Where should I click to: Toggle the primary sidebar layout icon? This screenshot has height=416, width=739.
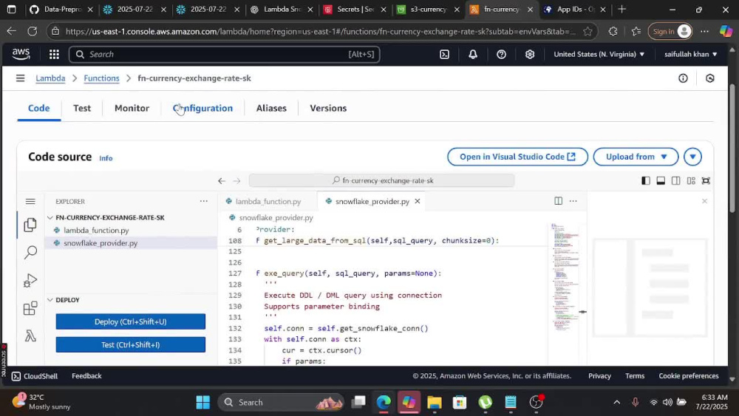click(646, 180)
